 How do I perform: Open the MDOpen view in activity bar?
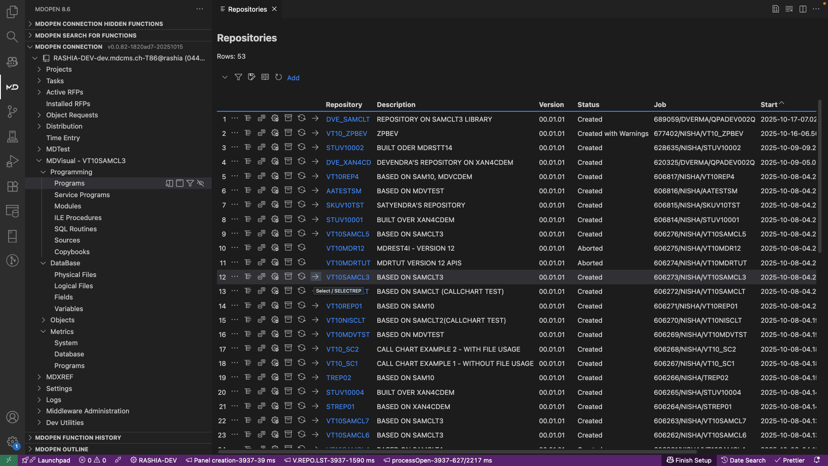point(12,87)
